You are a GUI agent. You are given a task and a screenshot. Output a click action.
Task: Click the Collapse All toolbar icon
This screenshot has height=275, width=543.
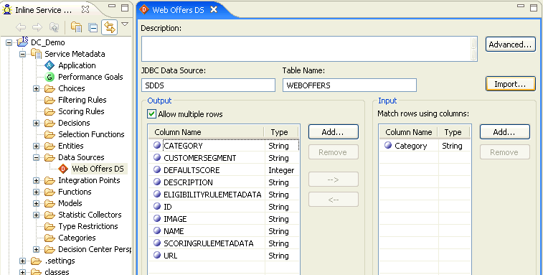[x=93, y=27]
